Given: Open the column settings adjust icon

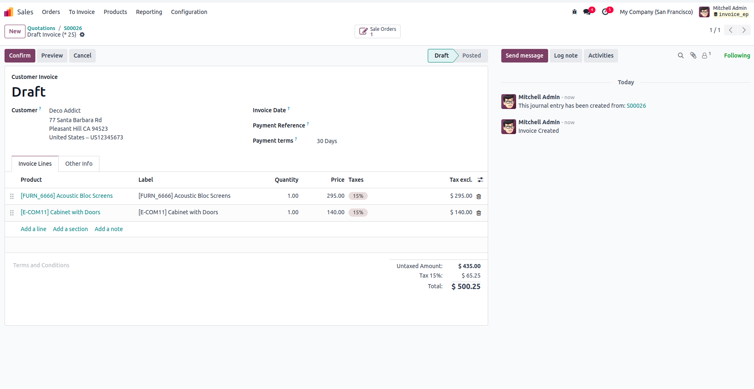Looking at the screenshot, I should 480,180.
